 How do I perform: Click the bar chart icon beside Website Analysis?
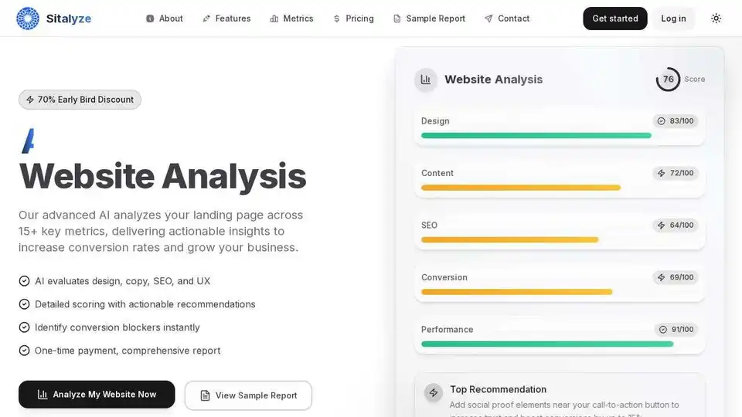click(426, 80)
